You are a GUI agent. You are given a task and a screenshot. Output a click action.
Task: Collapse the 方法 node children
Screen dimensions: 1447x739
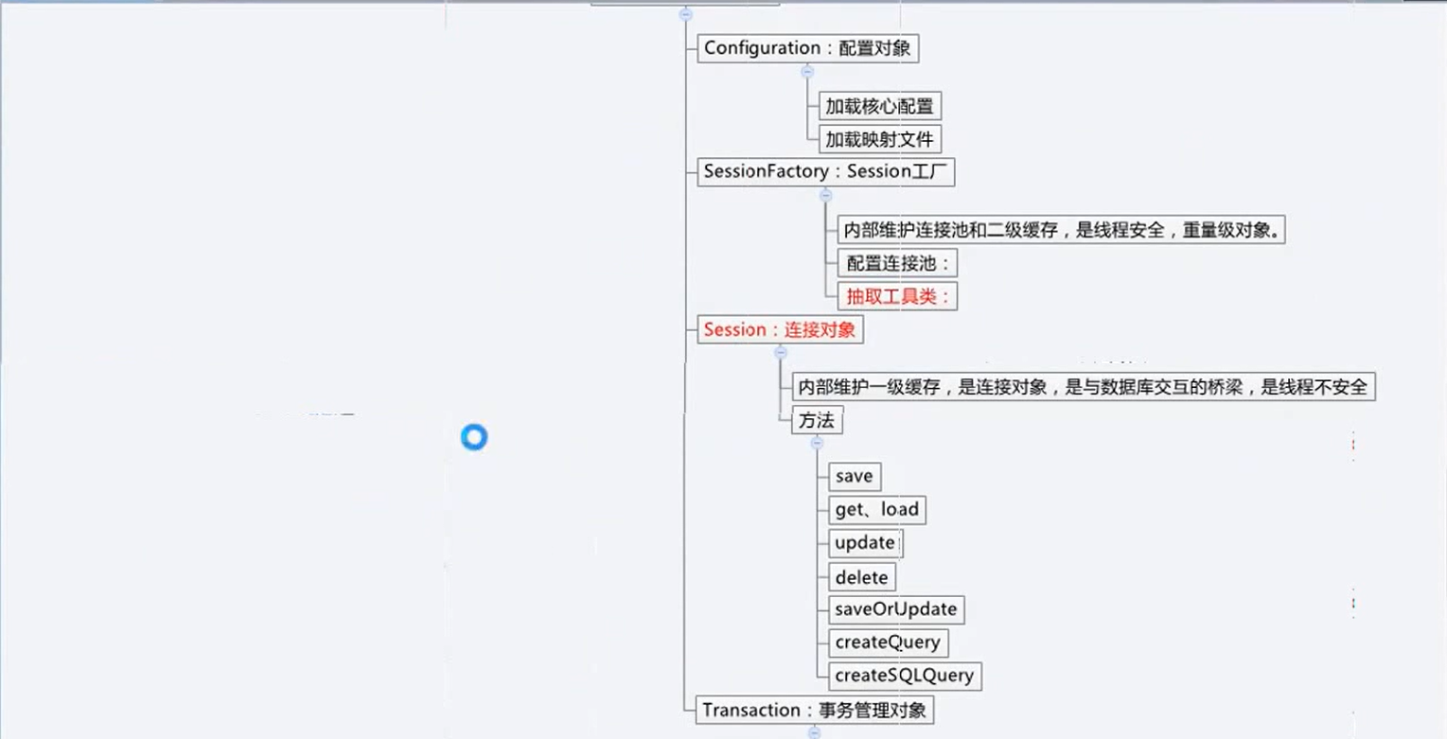(x=817, y=442)
